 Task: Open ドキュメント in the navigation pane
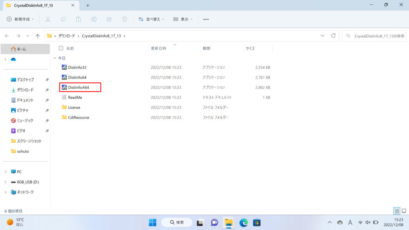[x=25, y=100]
